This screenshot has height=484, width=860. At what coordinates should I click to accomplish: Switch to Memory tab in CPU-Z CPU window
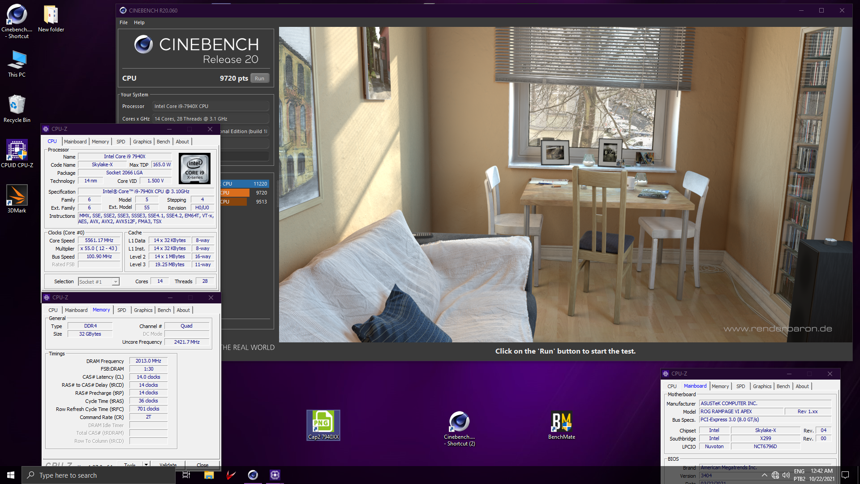(100, 142)
